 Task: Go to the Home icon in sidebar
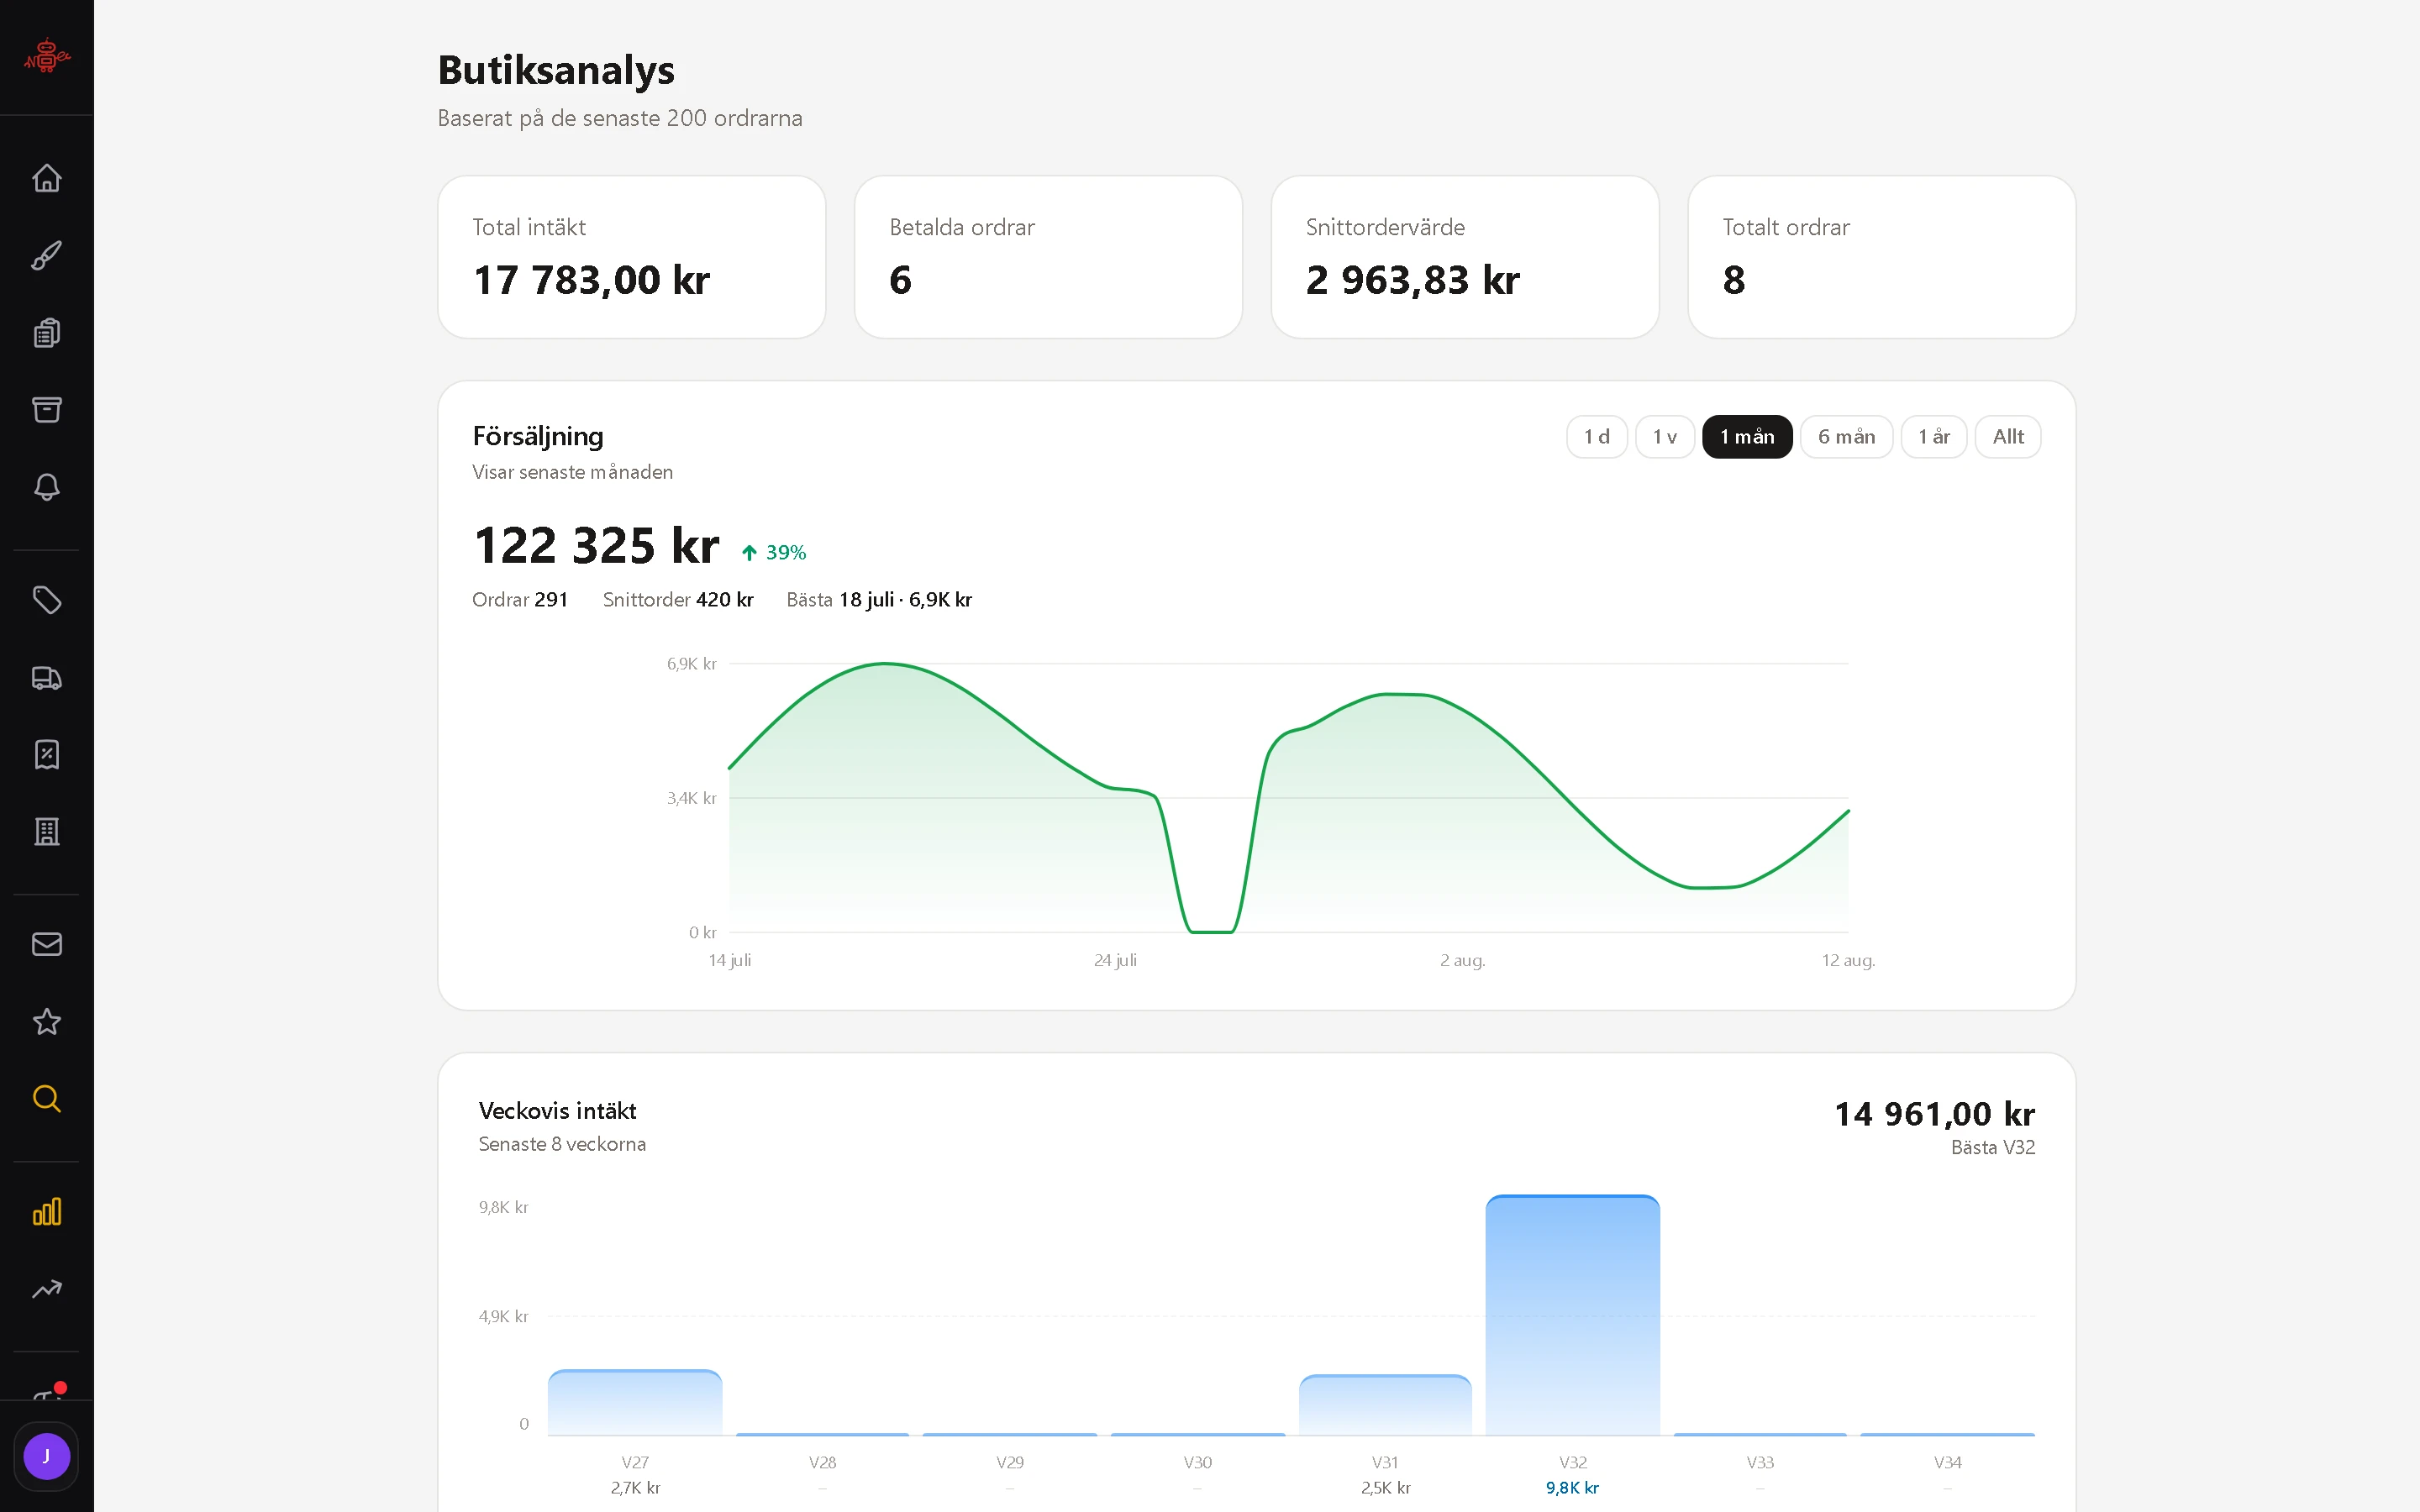[x=47, y=178]
